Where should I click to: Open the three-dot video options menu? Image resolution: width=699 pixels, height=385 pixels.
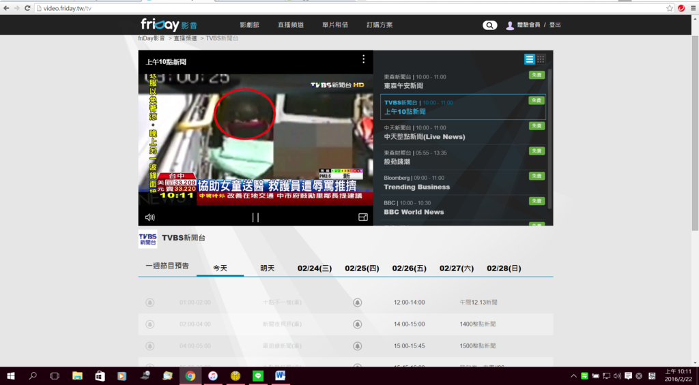[x=363, y=59]
